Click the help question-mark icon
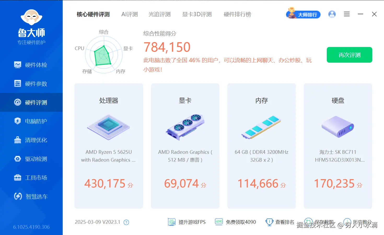Viewport: 384px width, 235px height. point(126,222)
